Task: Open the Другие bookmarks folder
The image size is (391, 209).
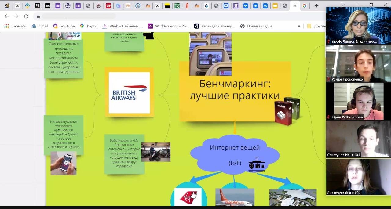Action: pos(316,26)
